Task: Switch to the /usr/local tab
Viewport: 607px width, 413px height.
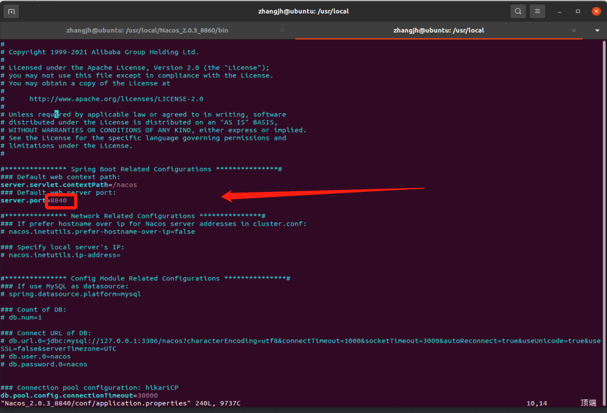Action: 438,30
